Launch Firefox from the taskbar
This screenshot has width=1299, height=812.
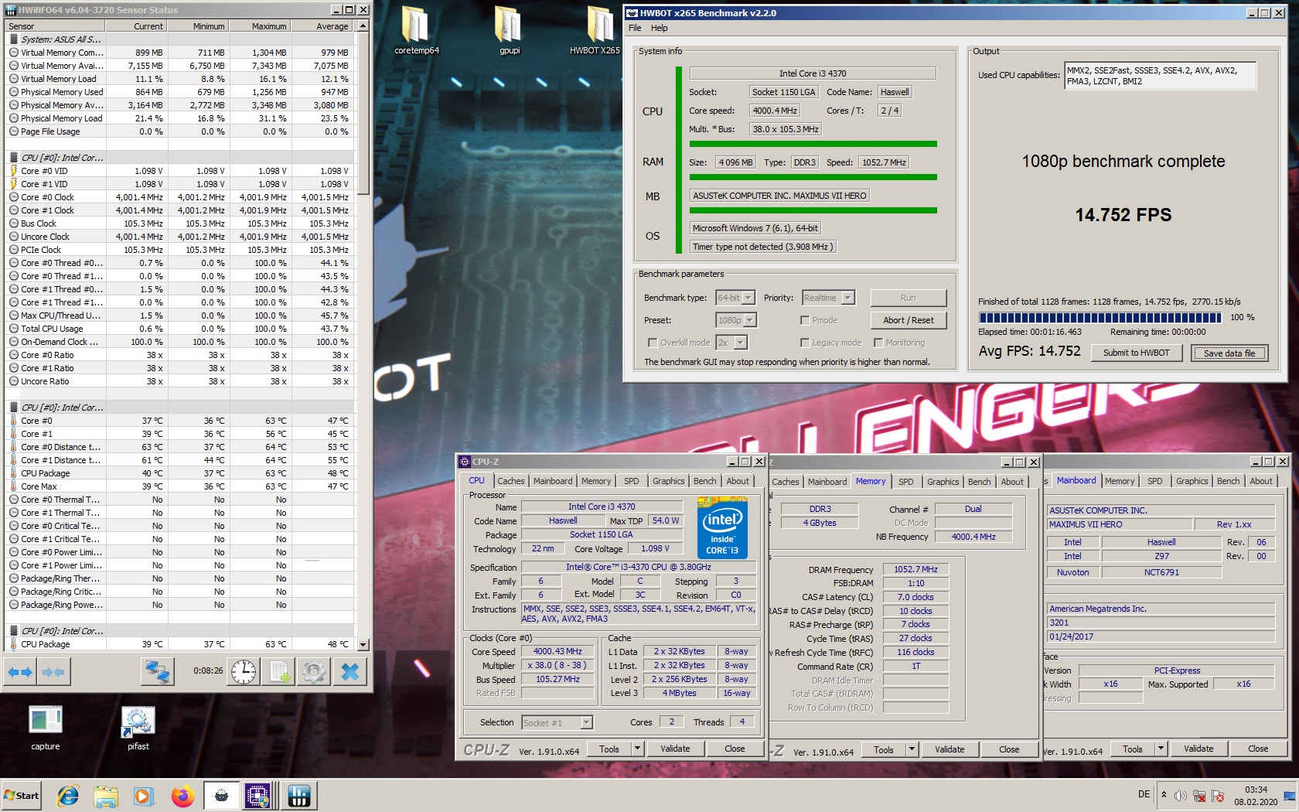tap(182, 795)
